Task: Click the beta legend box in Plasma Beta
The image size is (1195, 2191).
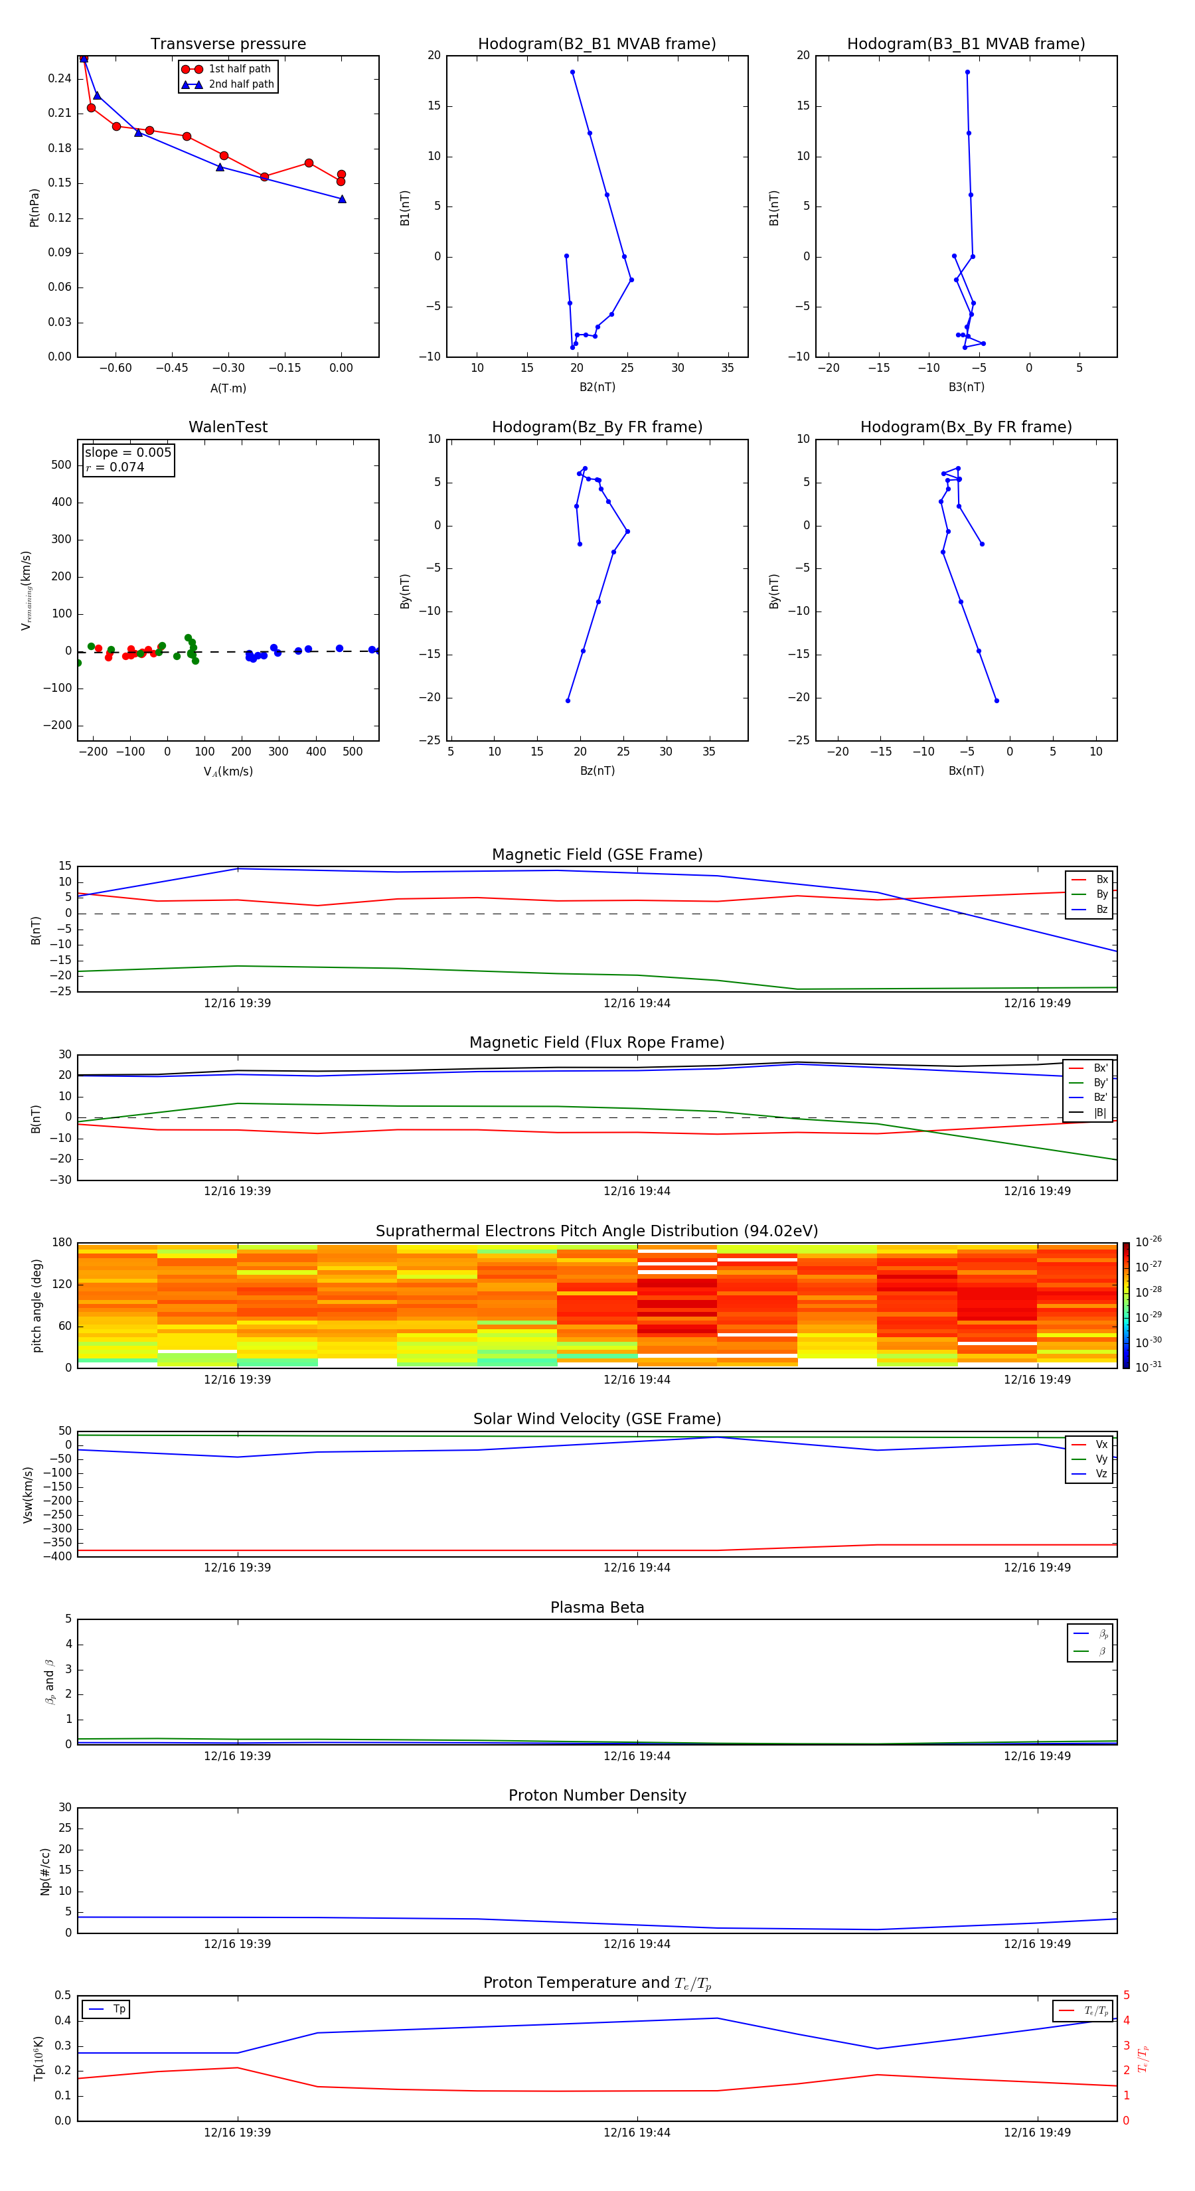Action: [x=1090, y=1643]
